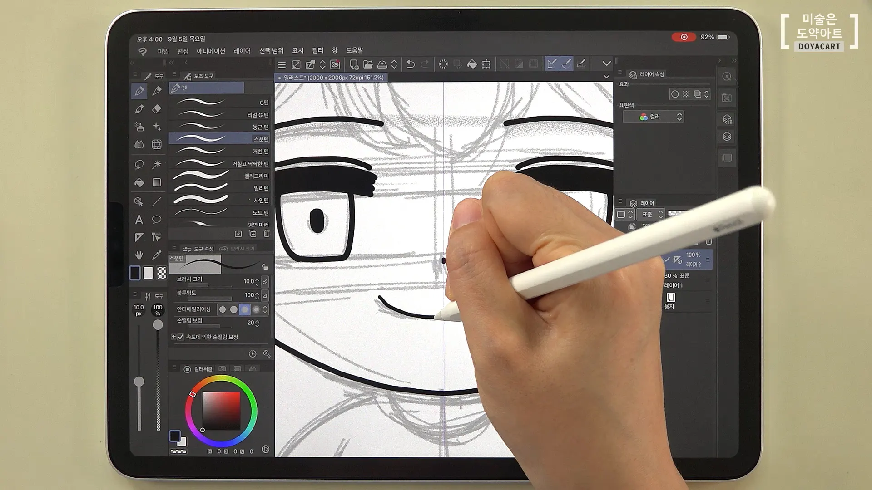This screenshot has height=490, width=872.
Task: Toggle the Snap to Grid button
Action: tap(581, 64)
